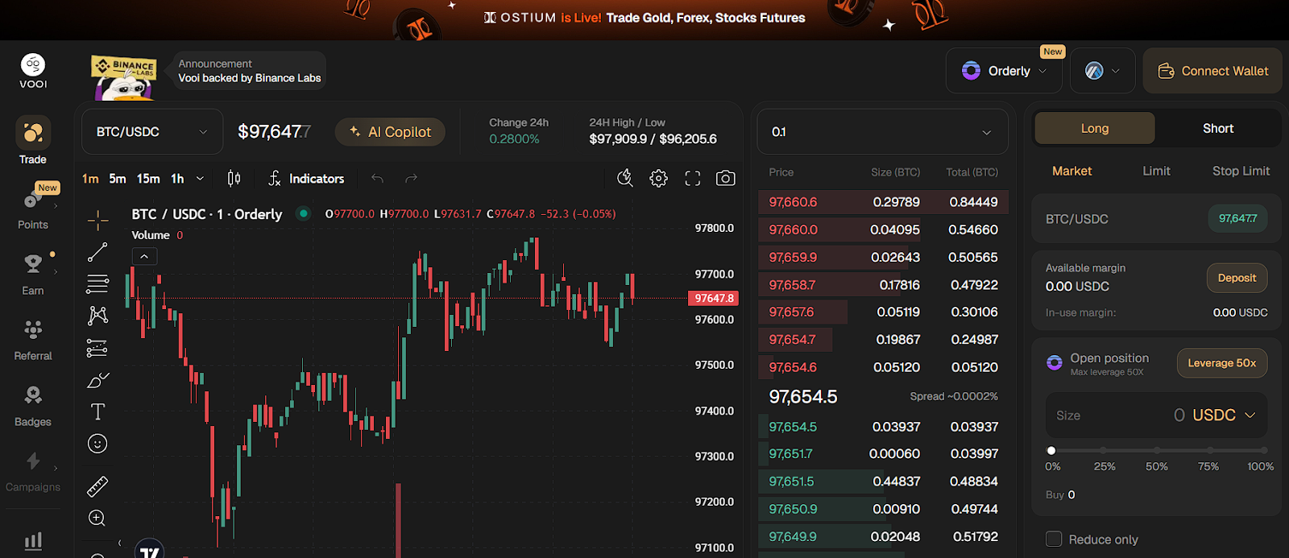The height and width of the screenshot is (558, 1289).
Task: Switch to the Stop Limit order tab
Action: (1241, 171)
